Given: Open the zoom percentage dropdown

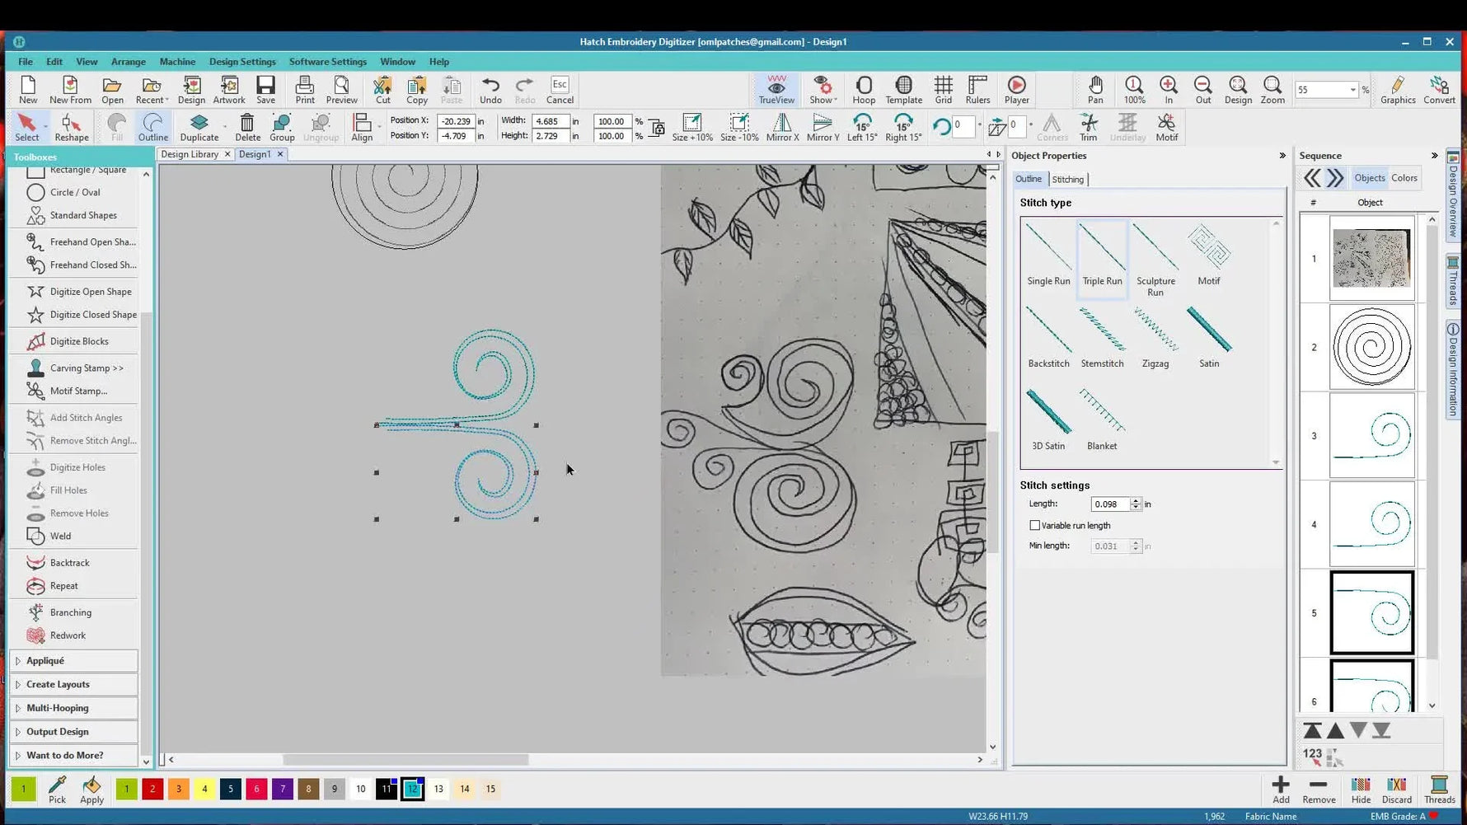Looking at the screenshot, I should coord(1354,89).
